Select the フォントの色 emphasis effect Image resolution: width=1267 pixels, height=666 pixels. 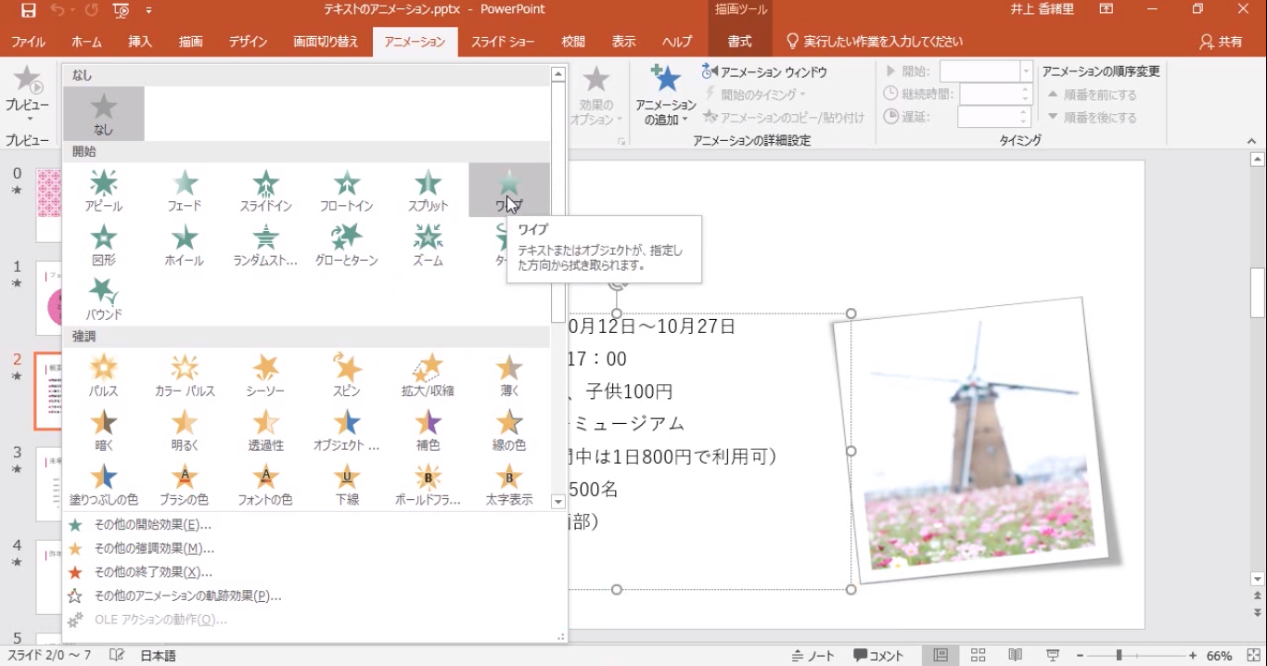[265, 484]
